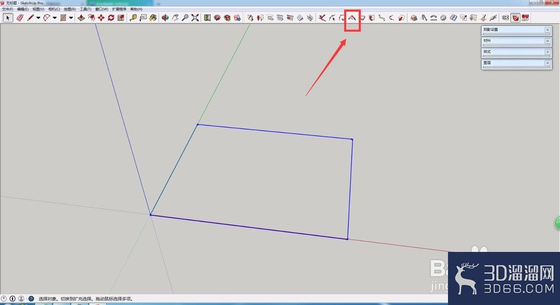This screenshot has height=305, width=560.
Task: Expand the 阴影设置 tray panel
Action: coord(516,30)
